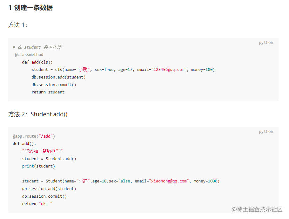Click the python label on first code block
Image resolution: width=289 pixels, height=219 pixels.
[x=266, y=43]
